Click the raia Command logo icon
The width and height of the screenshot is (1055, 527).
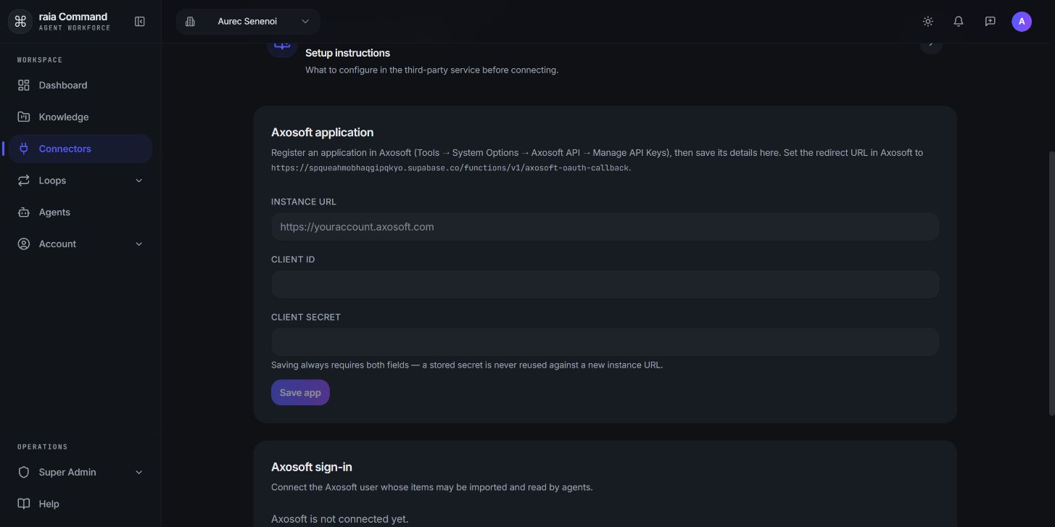(20, 21)
